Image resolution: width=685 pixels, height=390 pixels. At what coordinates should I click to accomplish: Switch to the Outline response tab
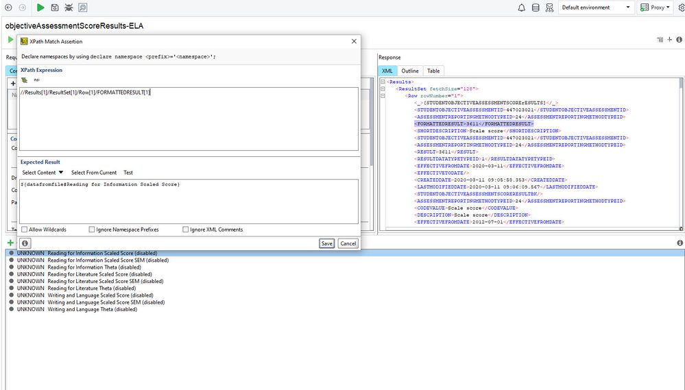[410, 71]
